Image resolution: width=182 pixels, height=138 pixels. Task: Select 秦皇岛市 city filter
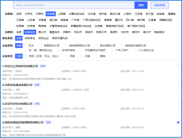pyautogui.click(x=54, y=32)
